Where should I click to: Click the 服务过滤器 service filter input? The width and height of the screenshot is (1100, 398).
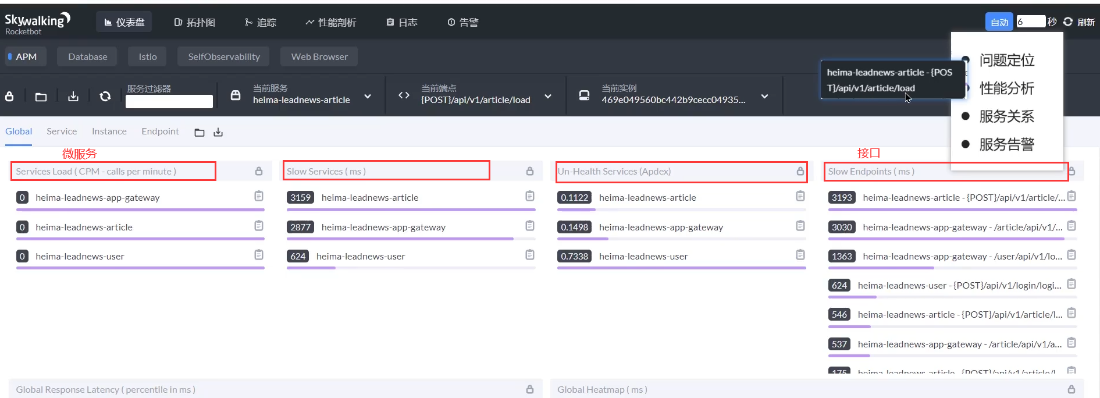click(x=169, y=101)
